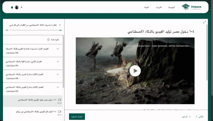The image size is (213, 121).
Task: Click the course progress bar at 4%
Action: pos(35,30)
